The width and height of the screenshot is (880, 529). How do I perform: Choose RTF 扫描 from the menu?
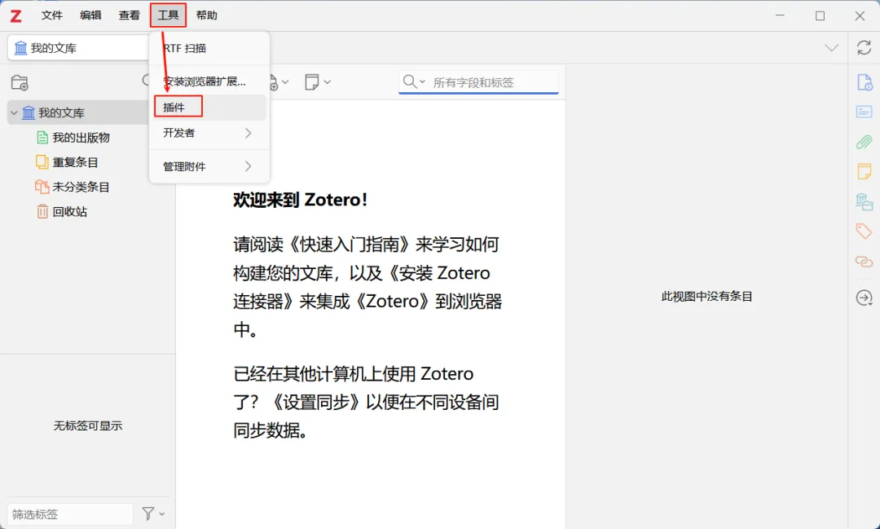point(209,48)
